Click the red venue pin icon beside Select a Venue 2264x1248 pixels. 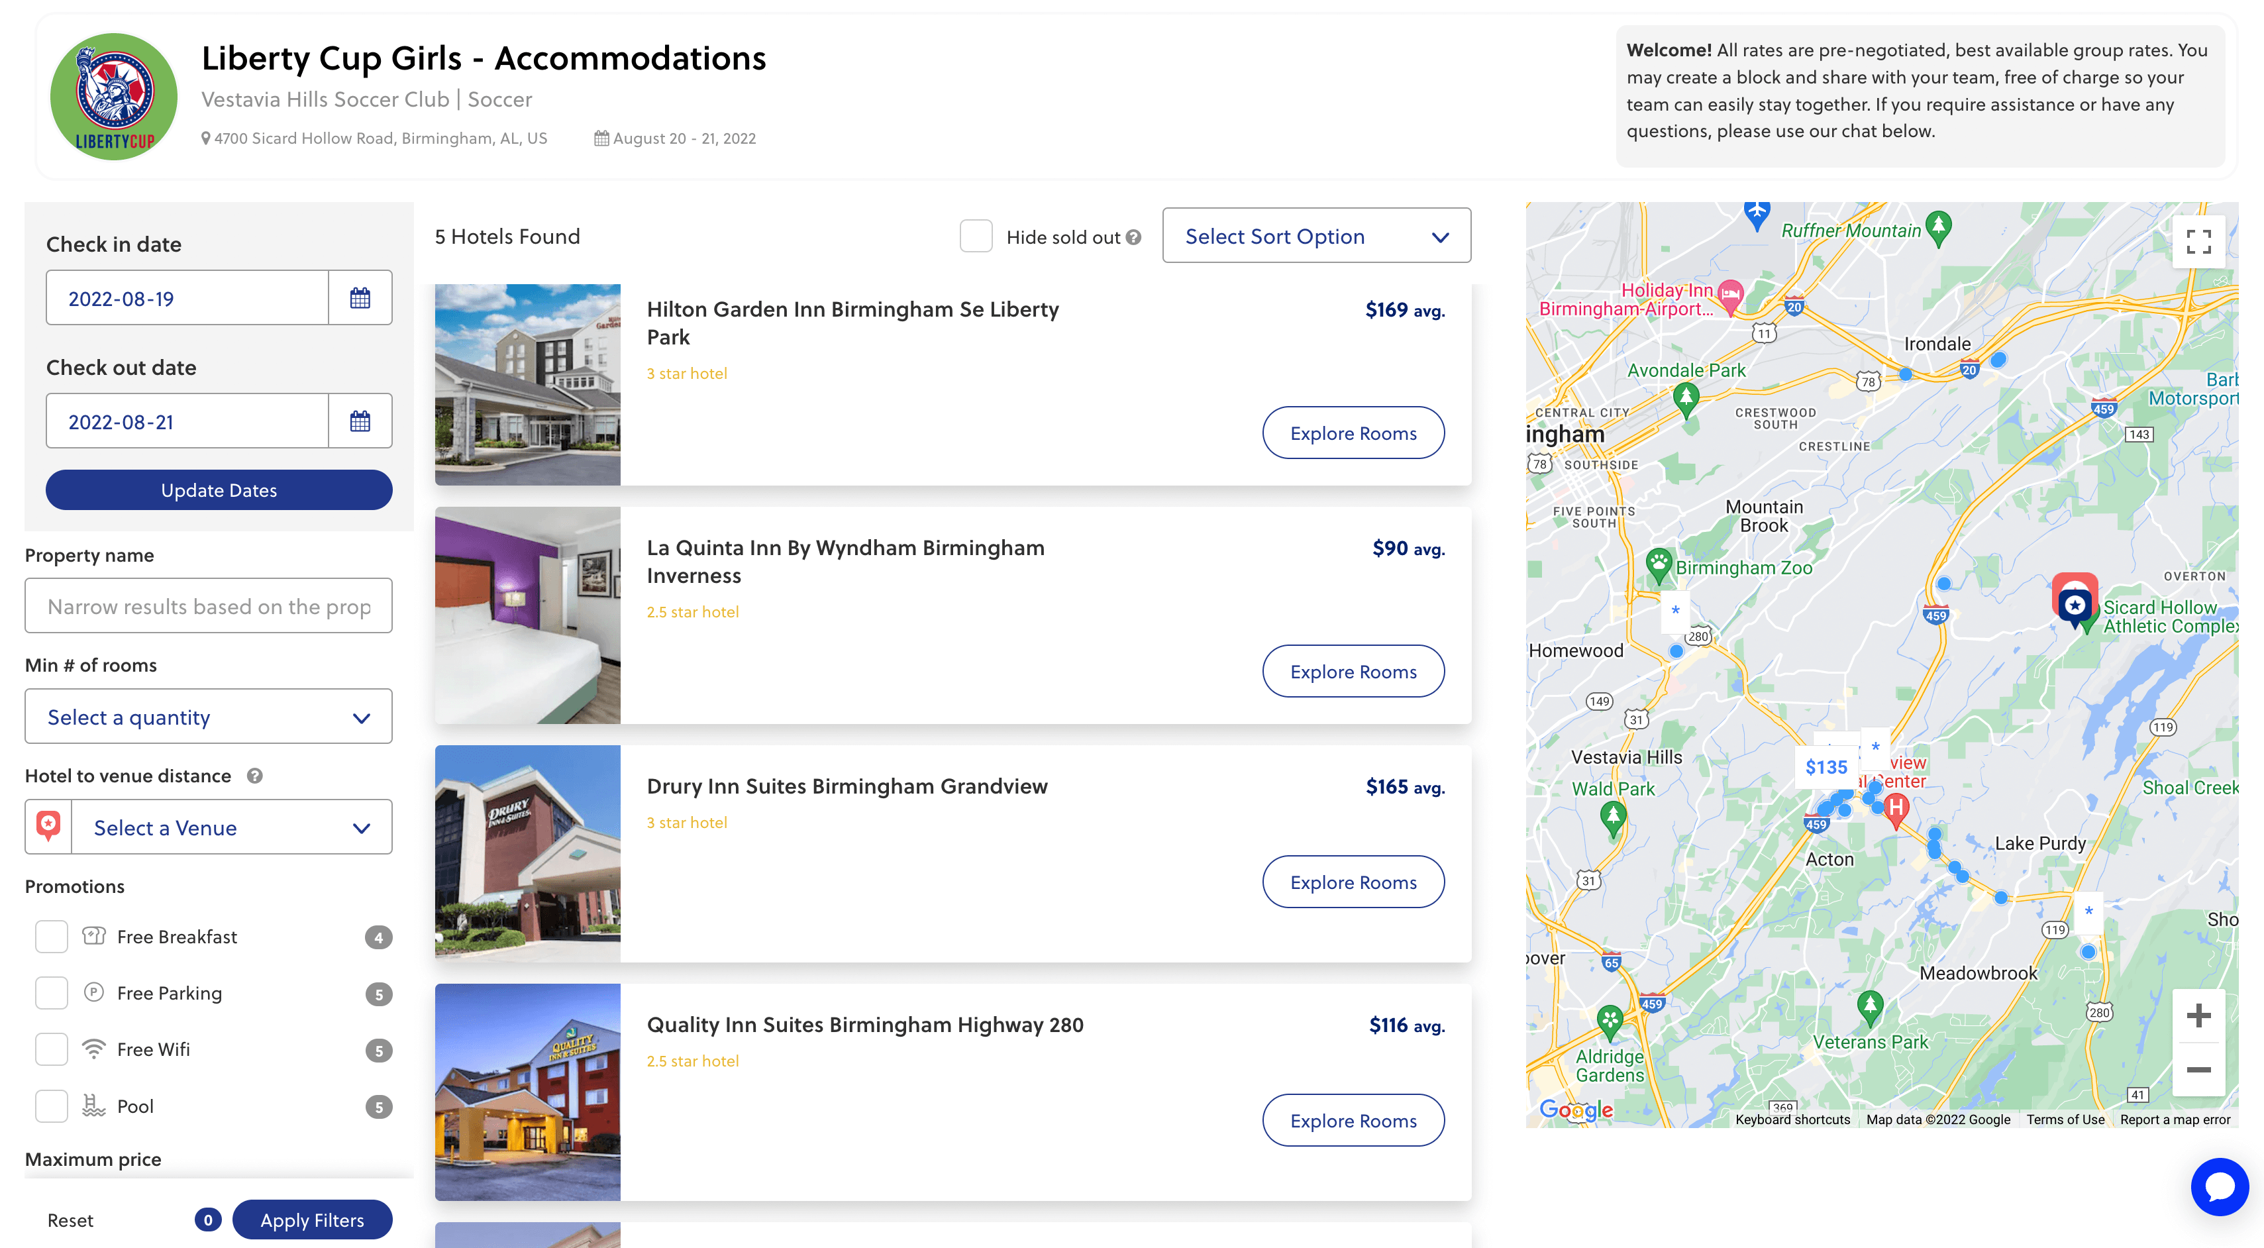(x=48, y=826)
